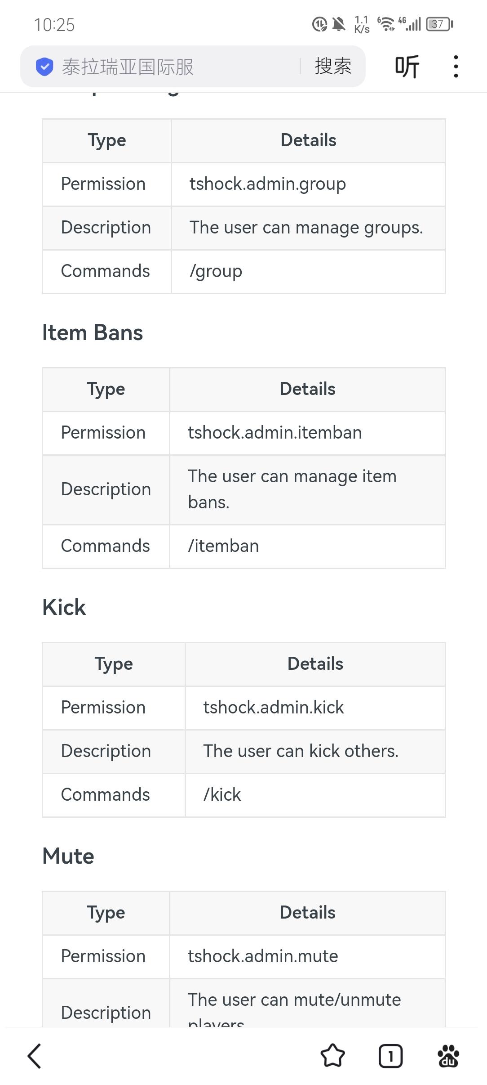Tap the battery indicator in status bar
This screenshot has width=487, height=1085.
440,24
